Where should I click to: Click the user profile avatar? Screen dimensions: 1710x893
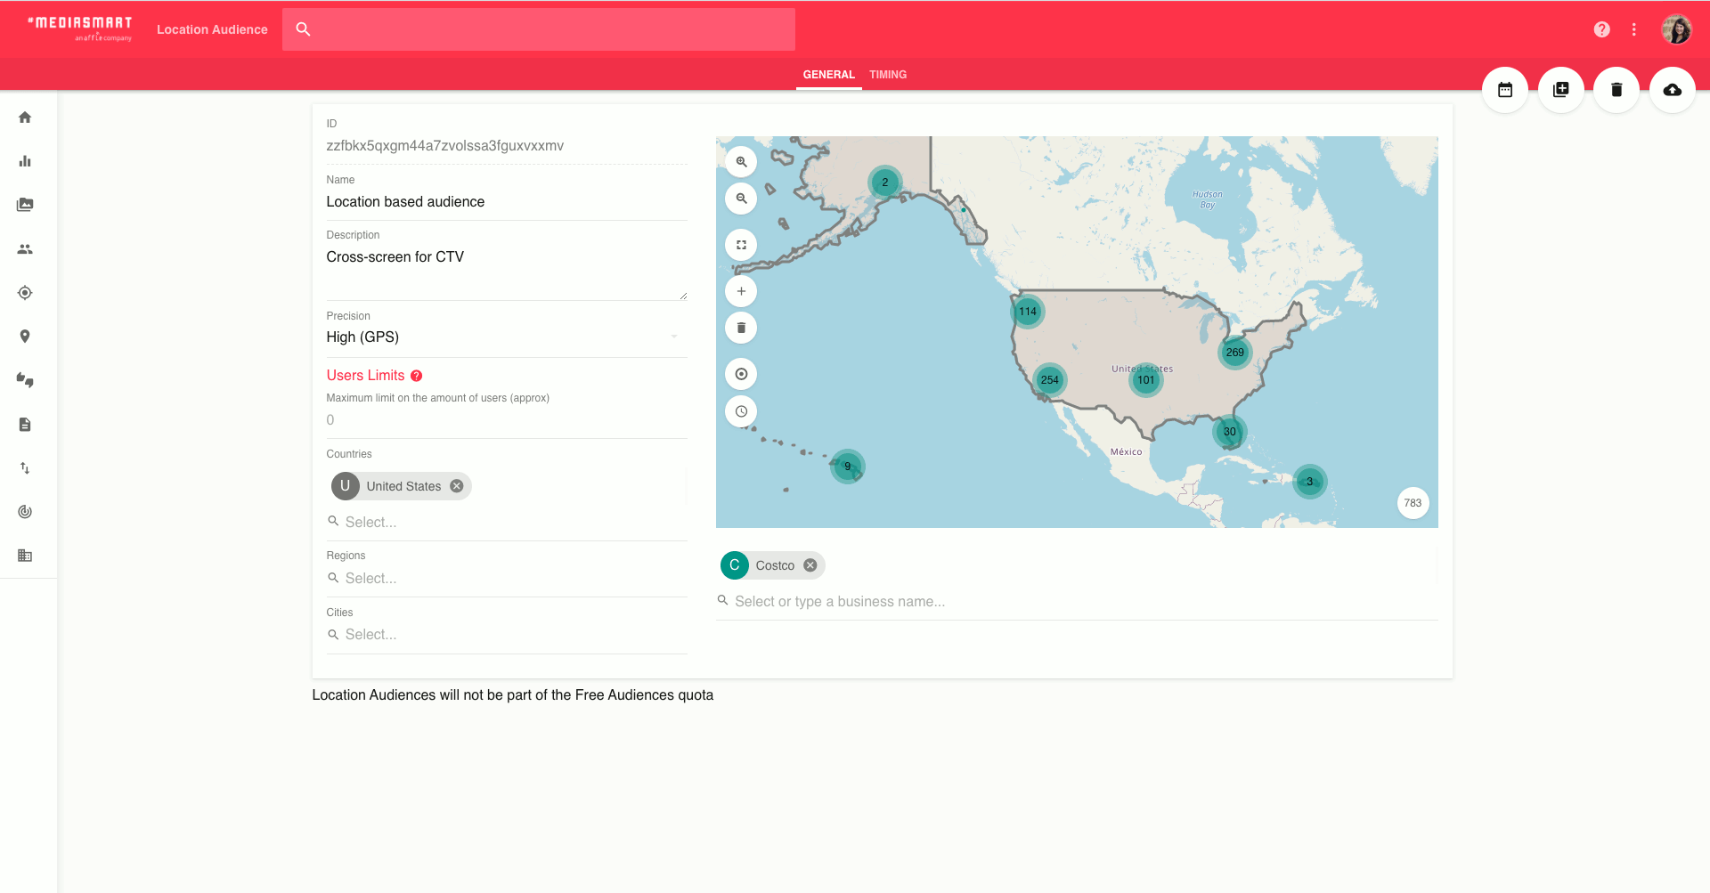click(1677, 29)
